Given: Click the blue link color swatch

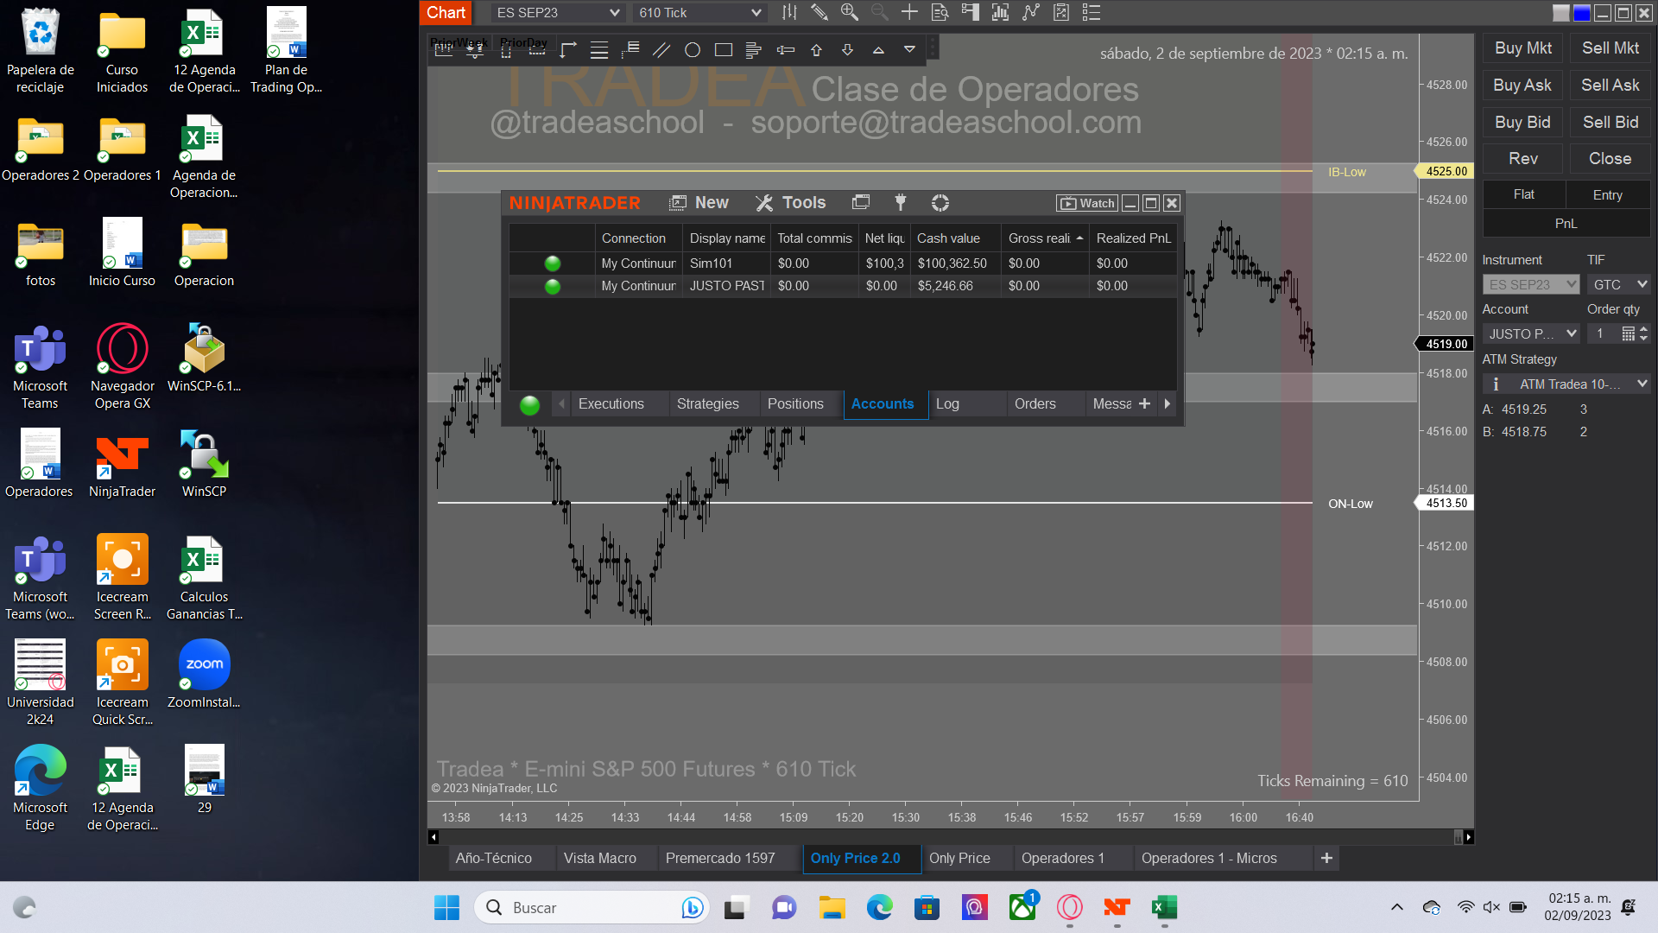Looking at the screenshot, I should [1582, 13].
